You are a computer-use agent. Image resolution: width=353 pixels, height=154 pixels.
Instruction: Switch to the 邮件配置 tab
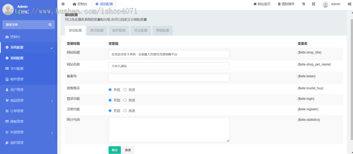click(119, 31)
